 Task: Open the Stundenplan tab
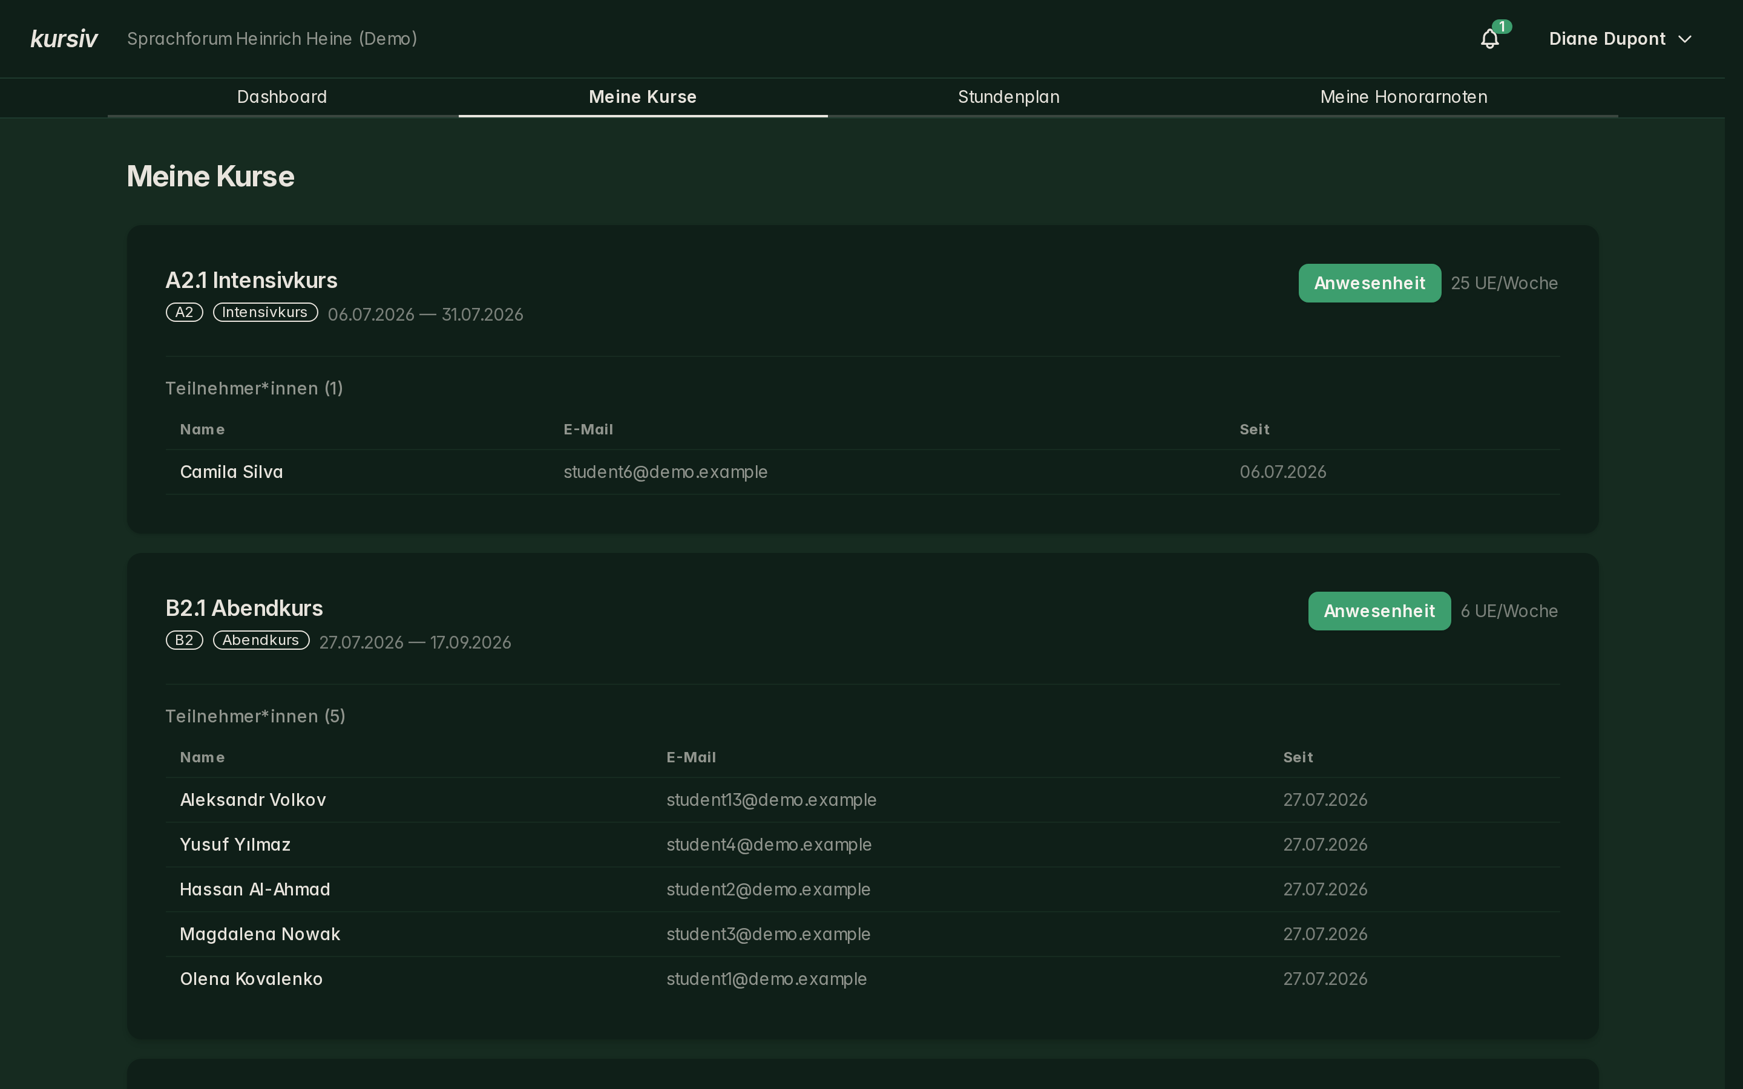pos(1008,97)
